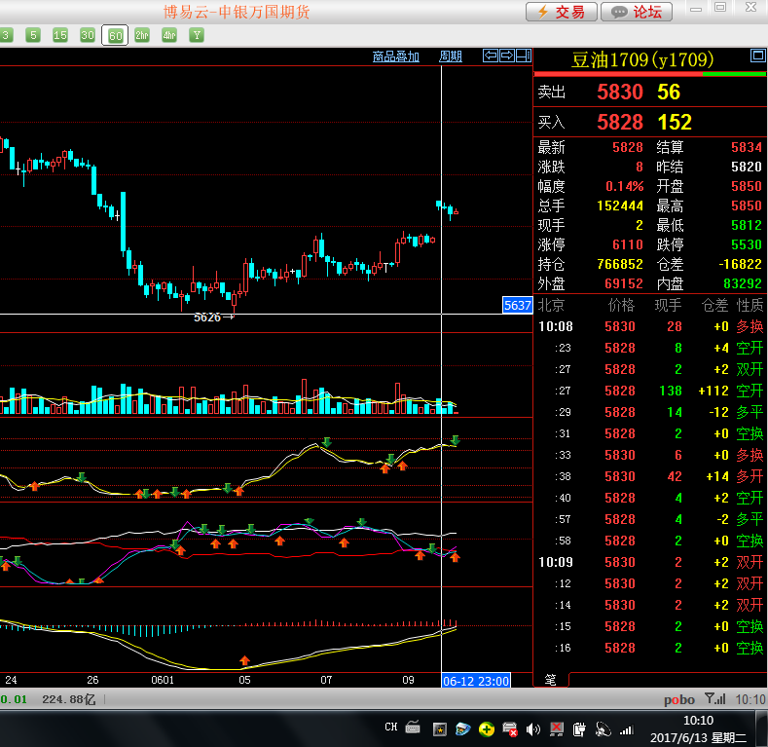Click the scroll chart right arrow icon
Screen dimensions: 768x747
click(506, 56)
